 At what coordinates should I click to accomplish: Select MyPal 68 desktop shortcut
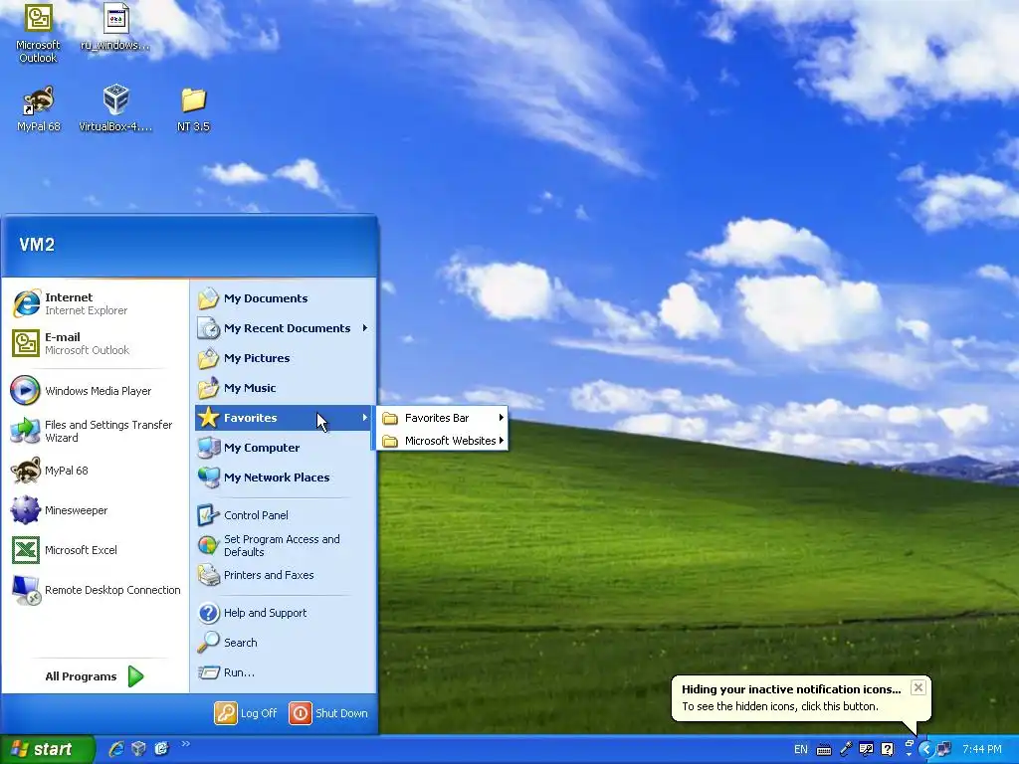(39, 108)
